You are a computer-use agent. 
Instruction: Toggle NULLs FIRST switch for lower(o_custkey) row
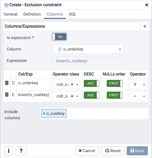115,95
